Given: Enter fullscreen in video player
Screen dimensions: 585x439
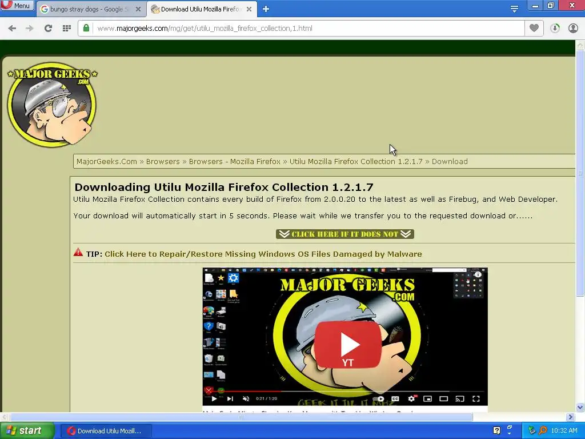Looking at the screenshot, I should point(476,398).
